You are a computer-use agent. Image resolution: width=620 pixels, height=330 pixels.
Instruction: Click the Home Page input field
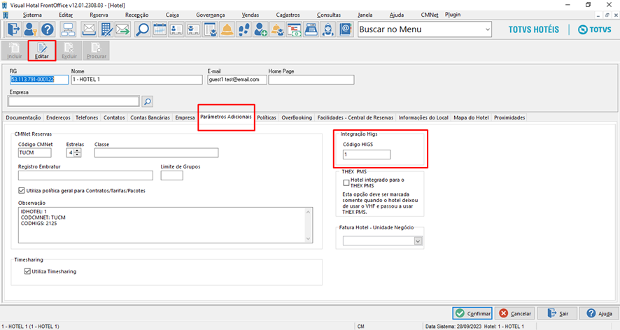311,80
